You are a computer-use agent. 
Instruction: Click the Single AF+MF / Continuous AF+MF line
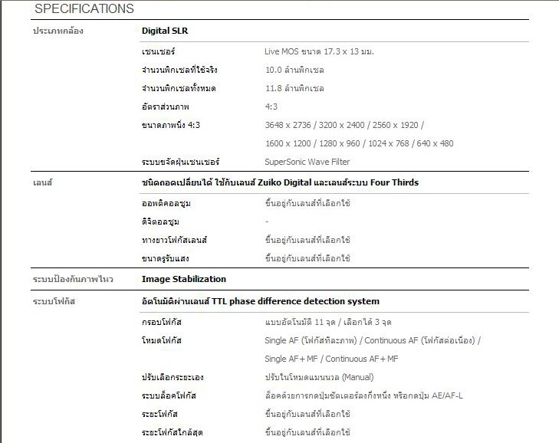pos(331,358)
